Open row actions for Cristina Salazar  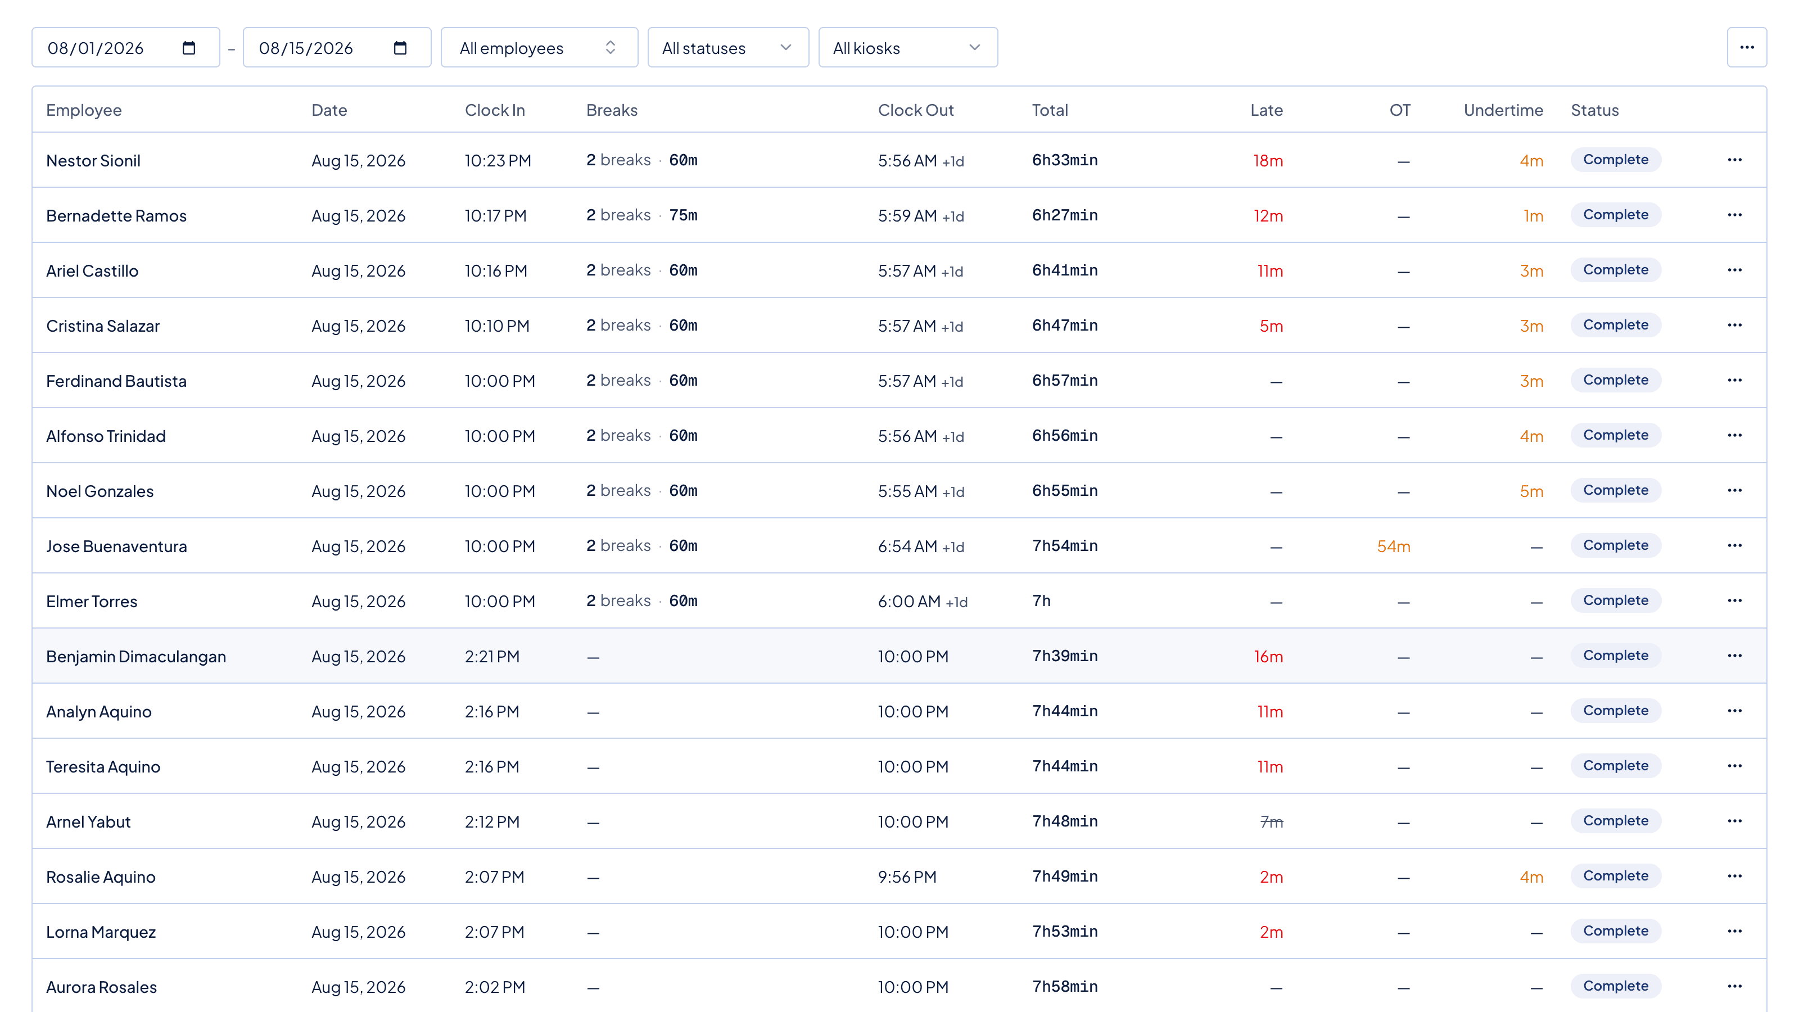tap(1735, 326)
